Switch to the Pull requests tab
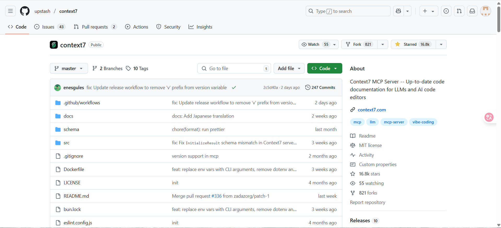 pos(95,27)
